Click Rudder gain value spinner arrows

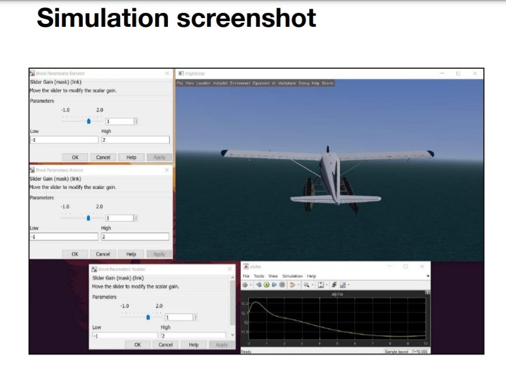[195, 318]
